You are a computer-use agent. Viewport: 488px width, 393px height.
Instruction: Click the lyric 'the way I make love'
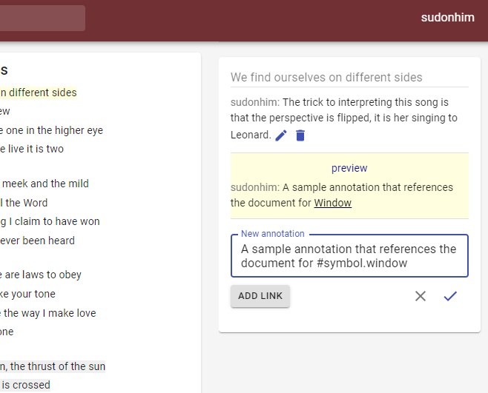click(x=50, y=313)
